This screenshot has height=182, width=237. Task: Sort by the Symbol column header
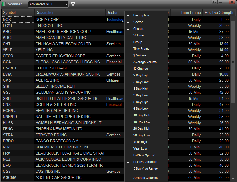[x=18, y=12]
